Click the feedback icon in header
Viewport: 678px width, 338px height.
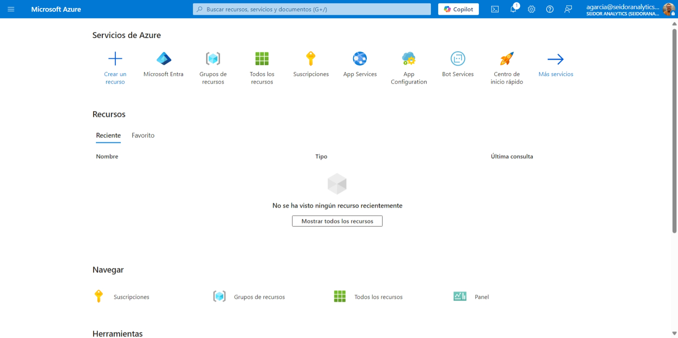click(568, 9)
